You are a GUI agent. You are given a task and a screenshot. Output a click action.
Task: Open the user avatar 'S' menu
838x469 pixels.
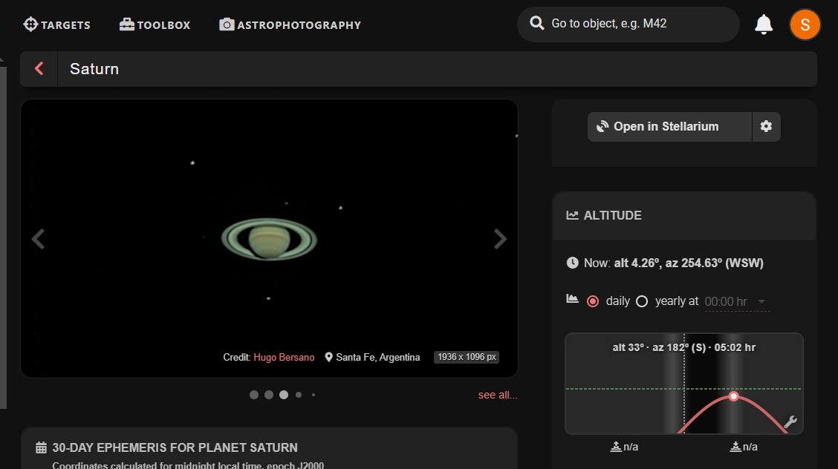(805, 24)
